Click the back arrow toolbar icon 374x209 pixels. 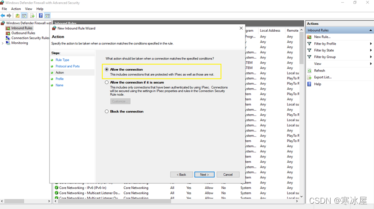pyautogui.click(x=3, y=15)
